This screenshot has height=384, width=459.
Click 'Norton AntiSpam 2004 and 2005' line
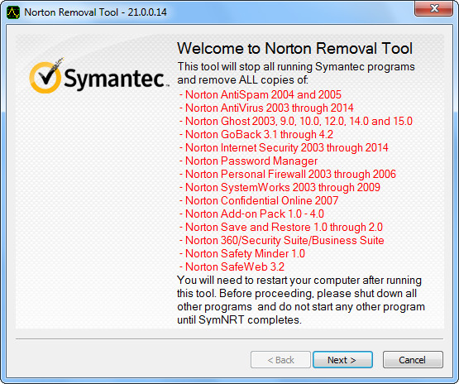click(261, 95)
